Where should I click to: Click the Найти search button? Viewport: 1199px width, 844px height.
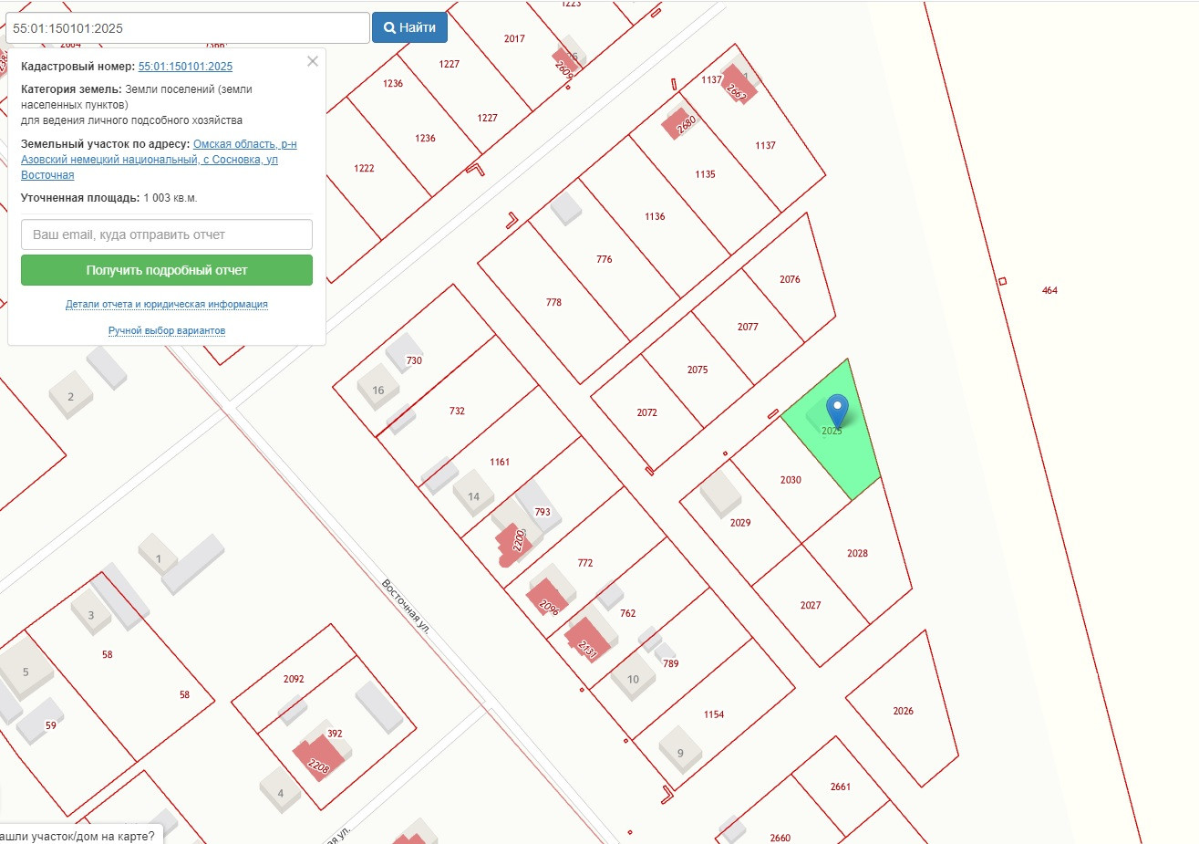point(409,27)
